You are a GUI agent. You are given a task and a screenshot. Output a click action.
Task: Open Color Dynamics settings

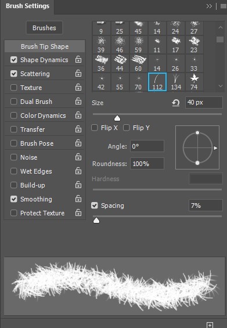(43, 116)
